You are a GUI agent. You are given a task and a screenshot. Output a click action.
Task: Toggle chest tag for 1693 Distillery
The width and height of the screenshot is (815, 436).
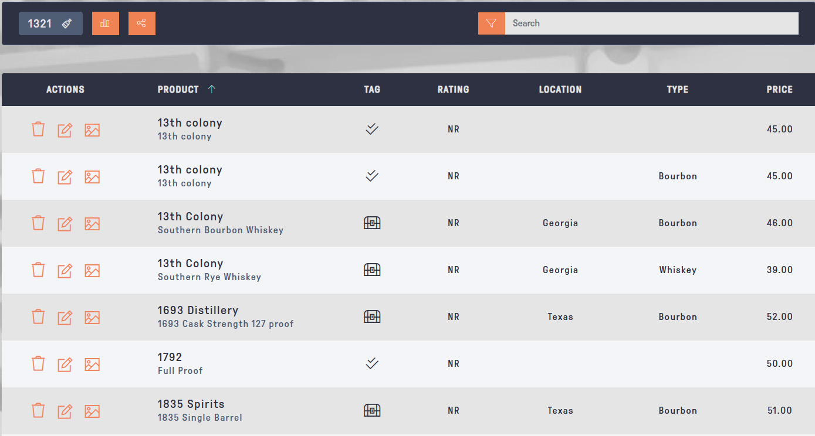click(372, 316)
